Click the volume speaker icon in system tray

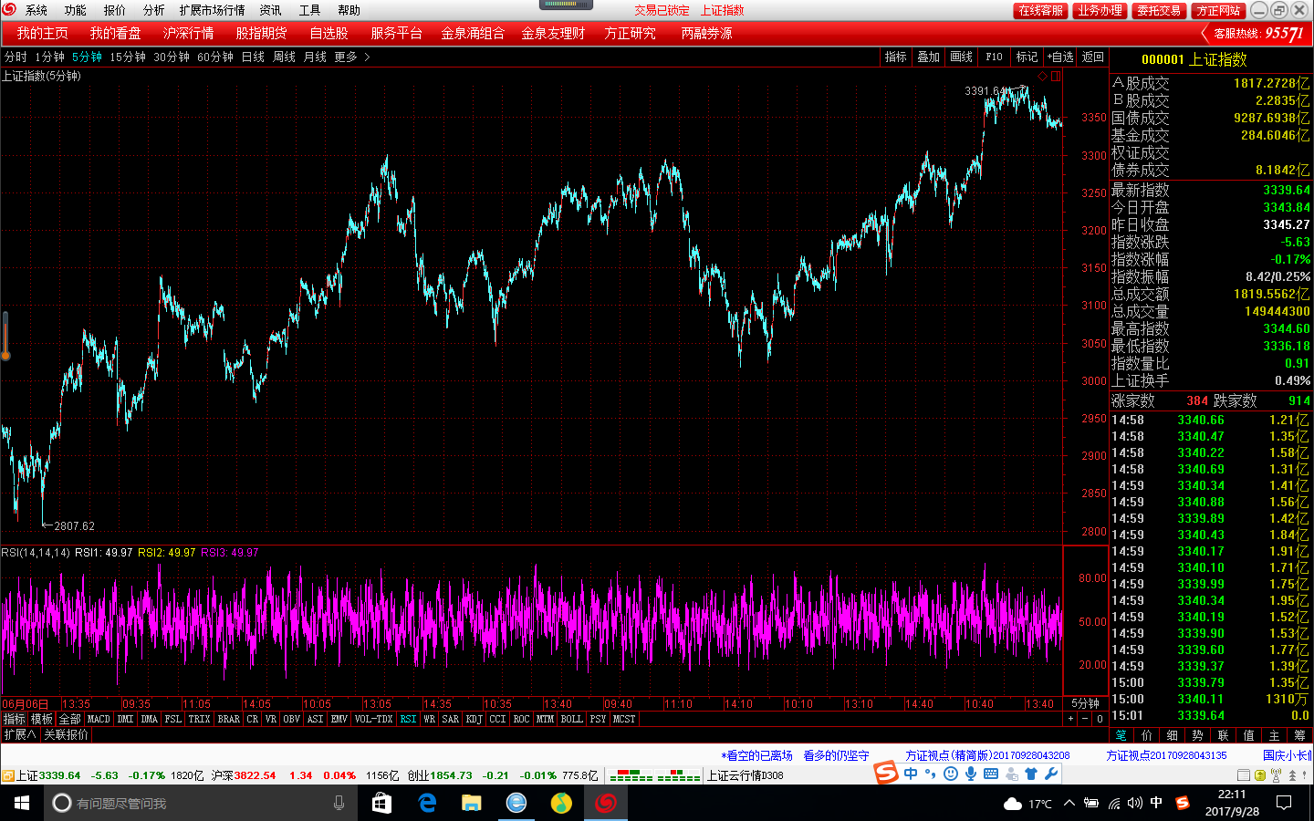1134,803
